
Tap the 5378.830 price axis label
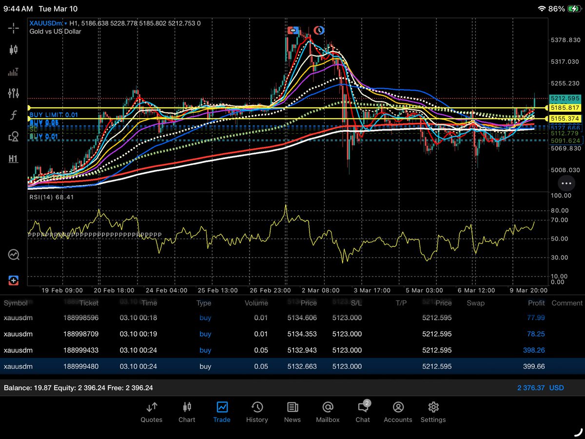(x=565, y=40)
